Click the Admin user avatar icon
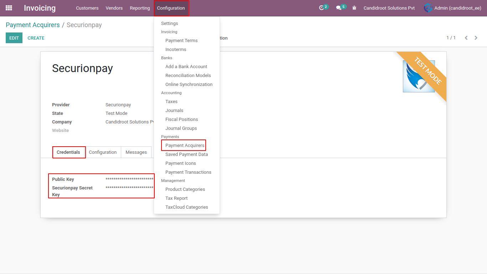 (428, 8)
